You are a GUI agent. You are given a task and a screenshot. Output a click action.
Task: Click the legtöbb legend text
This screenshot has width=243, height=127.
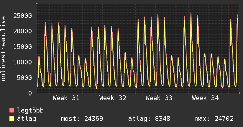point(30,110)
